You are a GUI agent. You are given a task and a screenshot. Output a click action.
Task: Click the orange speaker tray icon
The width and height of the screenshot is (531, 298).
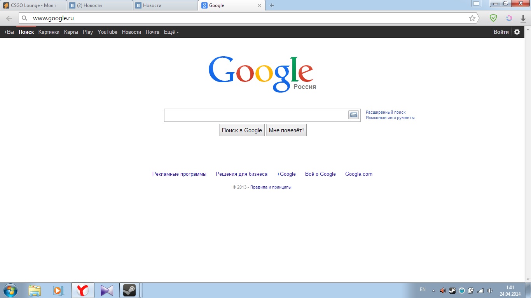click(443, 290)
